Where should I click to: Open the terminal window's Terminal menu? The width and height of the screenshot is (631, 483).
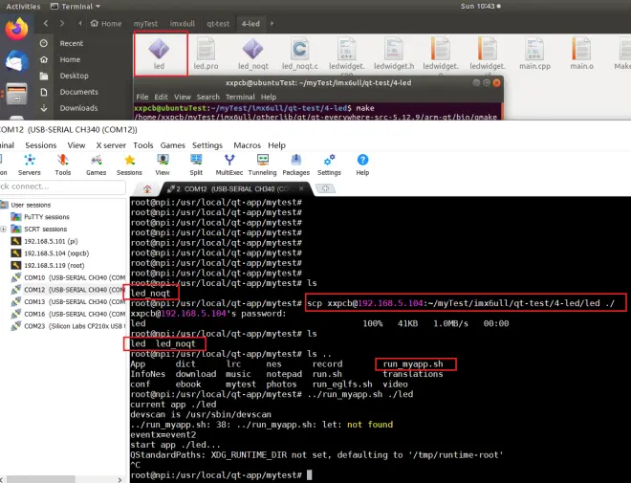240,97
